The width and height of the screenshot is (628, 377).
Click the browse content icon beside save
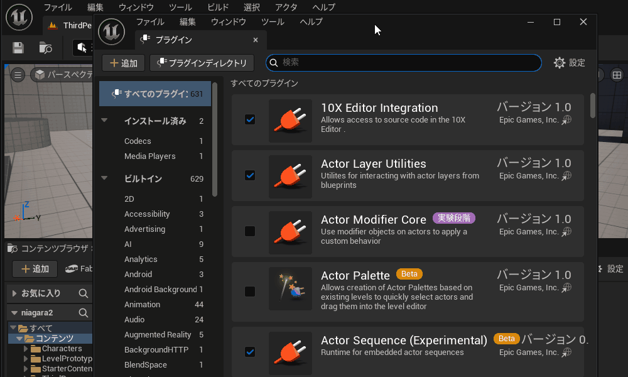pos(46,48)
